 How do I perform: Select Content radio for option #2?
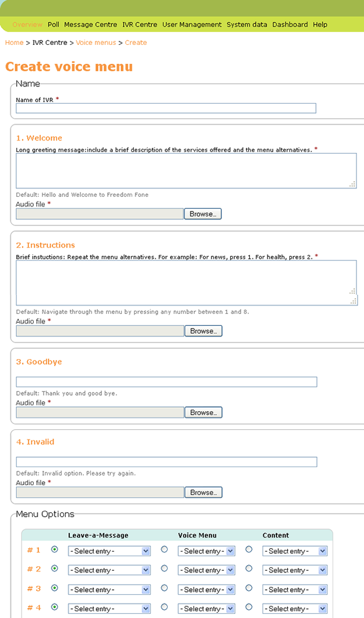click(249, 568)
